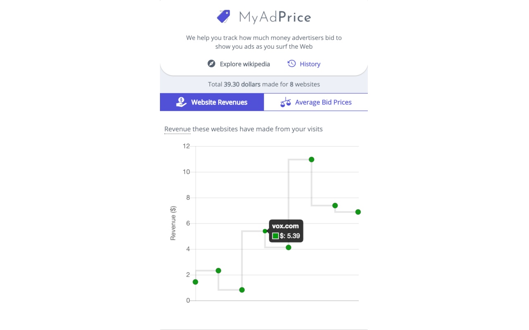Click the green square in vox.com tooltip

tap(275, 236)
